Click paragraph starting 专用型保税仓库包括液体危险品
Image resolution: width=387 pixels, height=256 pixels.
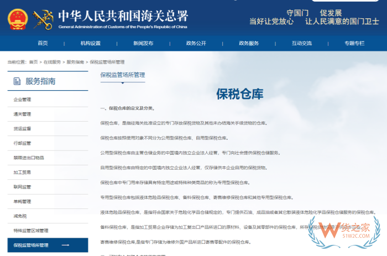(197, 197)
